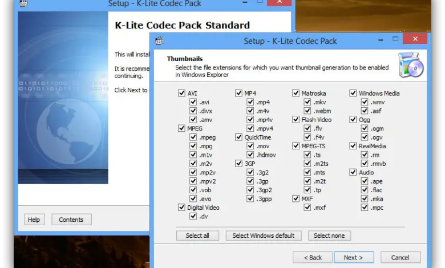Viewport: 445px width, 268px height.
Task: Uncheck the .3gp2 extension
Action: click(x=250, y=190)
